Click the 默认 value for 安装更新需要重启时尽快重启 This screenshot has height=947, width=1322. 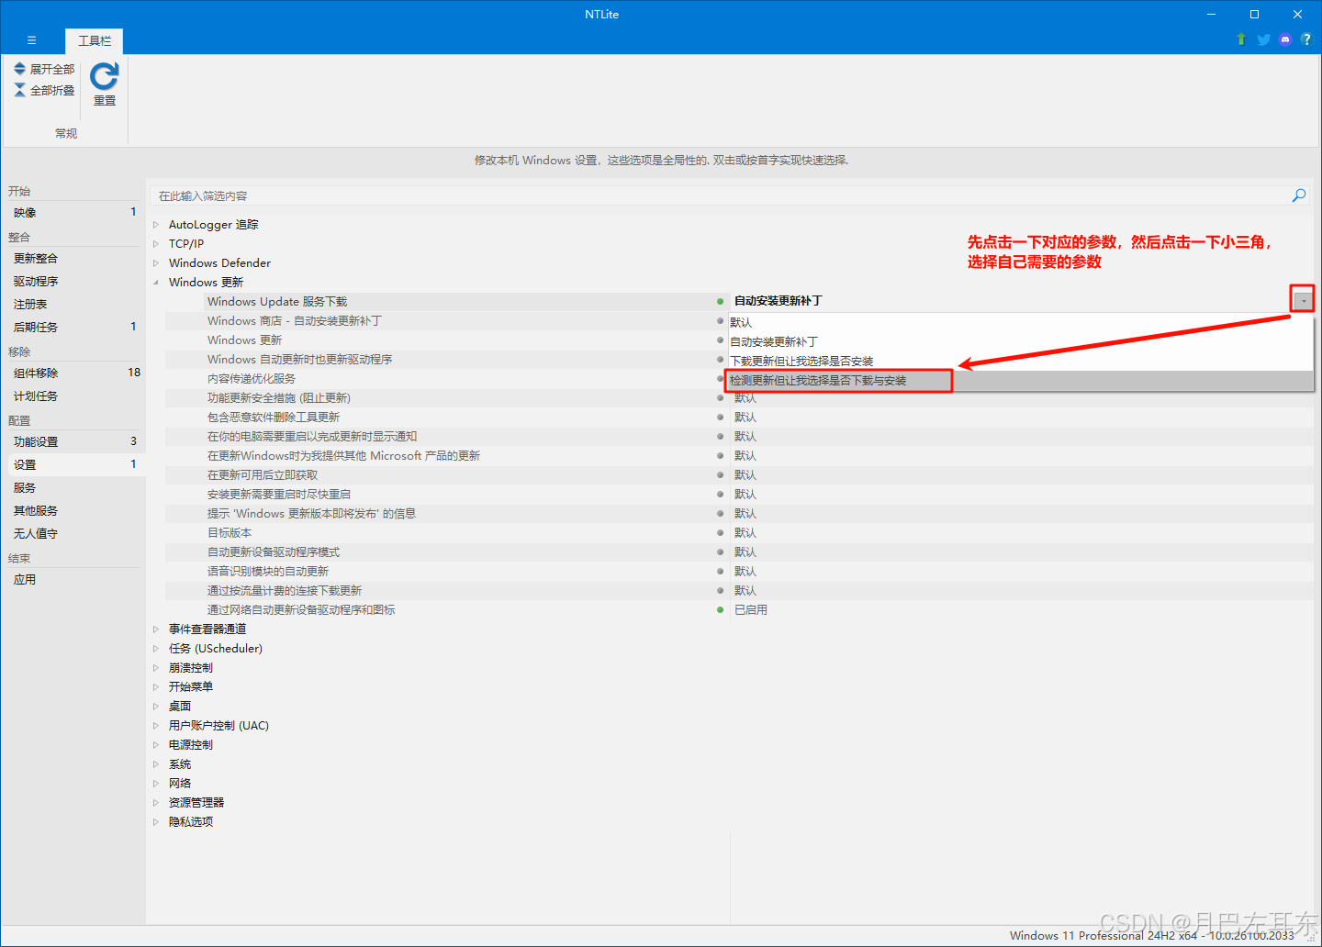click(745, 495)
